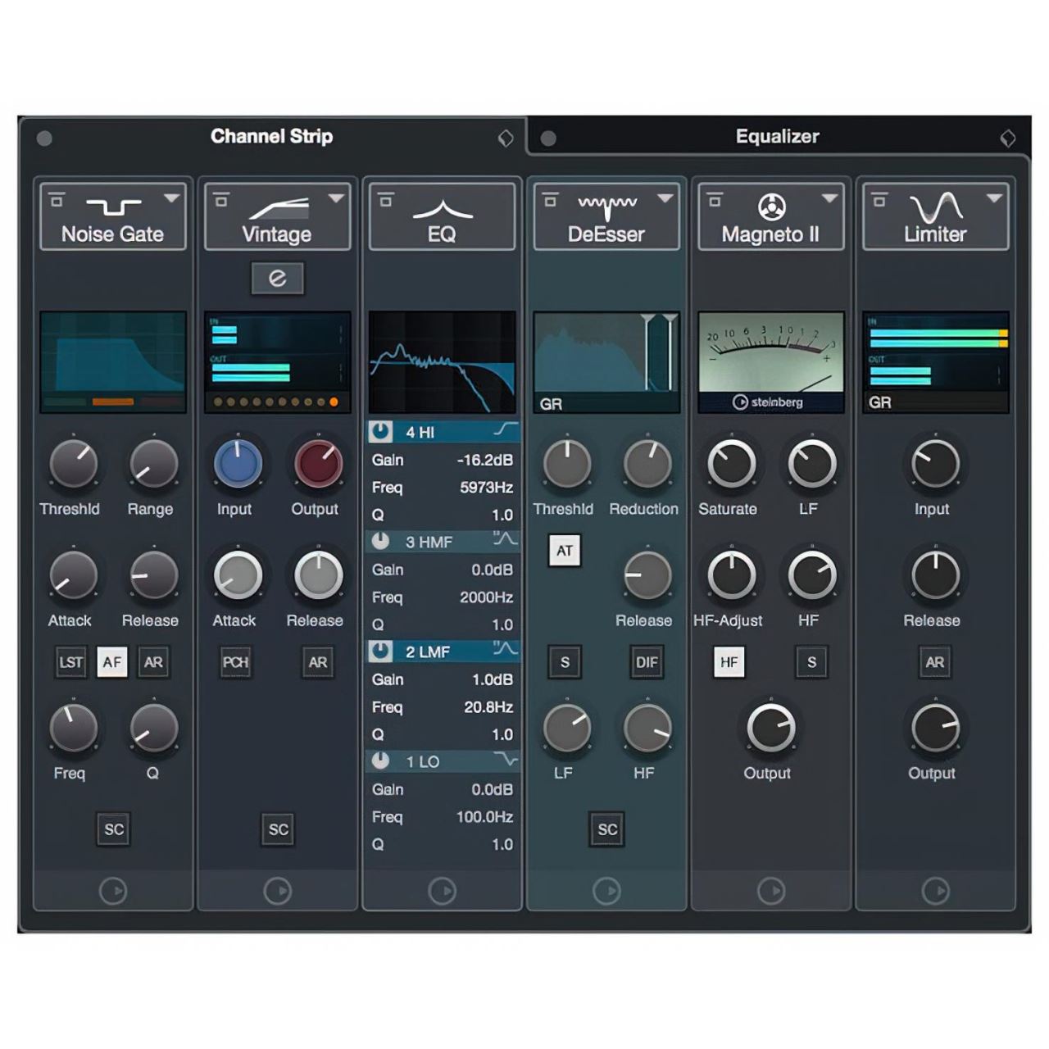Click the Channel Strip bypass dot

(44, 139)
